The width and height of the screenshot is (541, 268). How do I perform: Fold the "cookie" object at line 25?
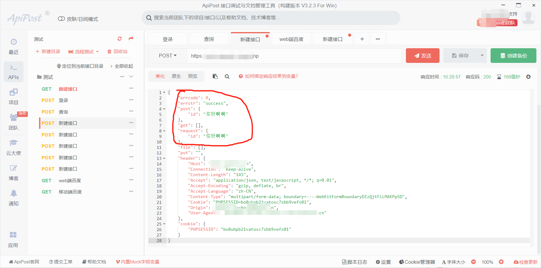164,224
